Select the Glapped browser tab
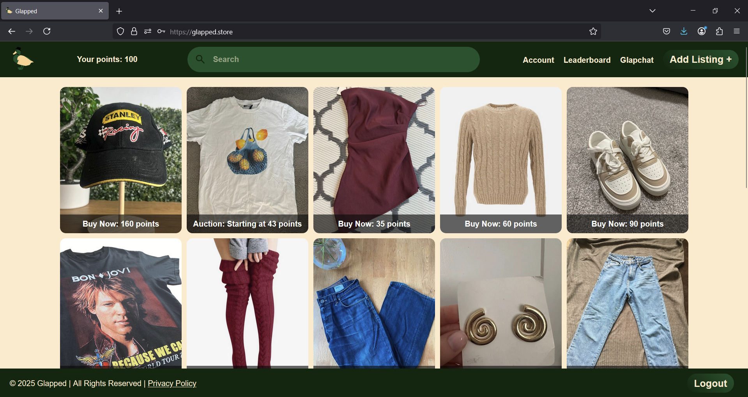The image size is (748, 397). point(55,11)
